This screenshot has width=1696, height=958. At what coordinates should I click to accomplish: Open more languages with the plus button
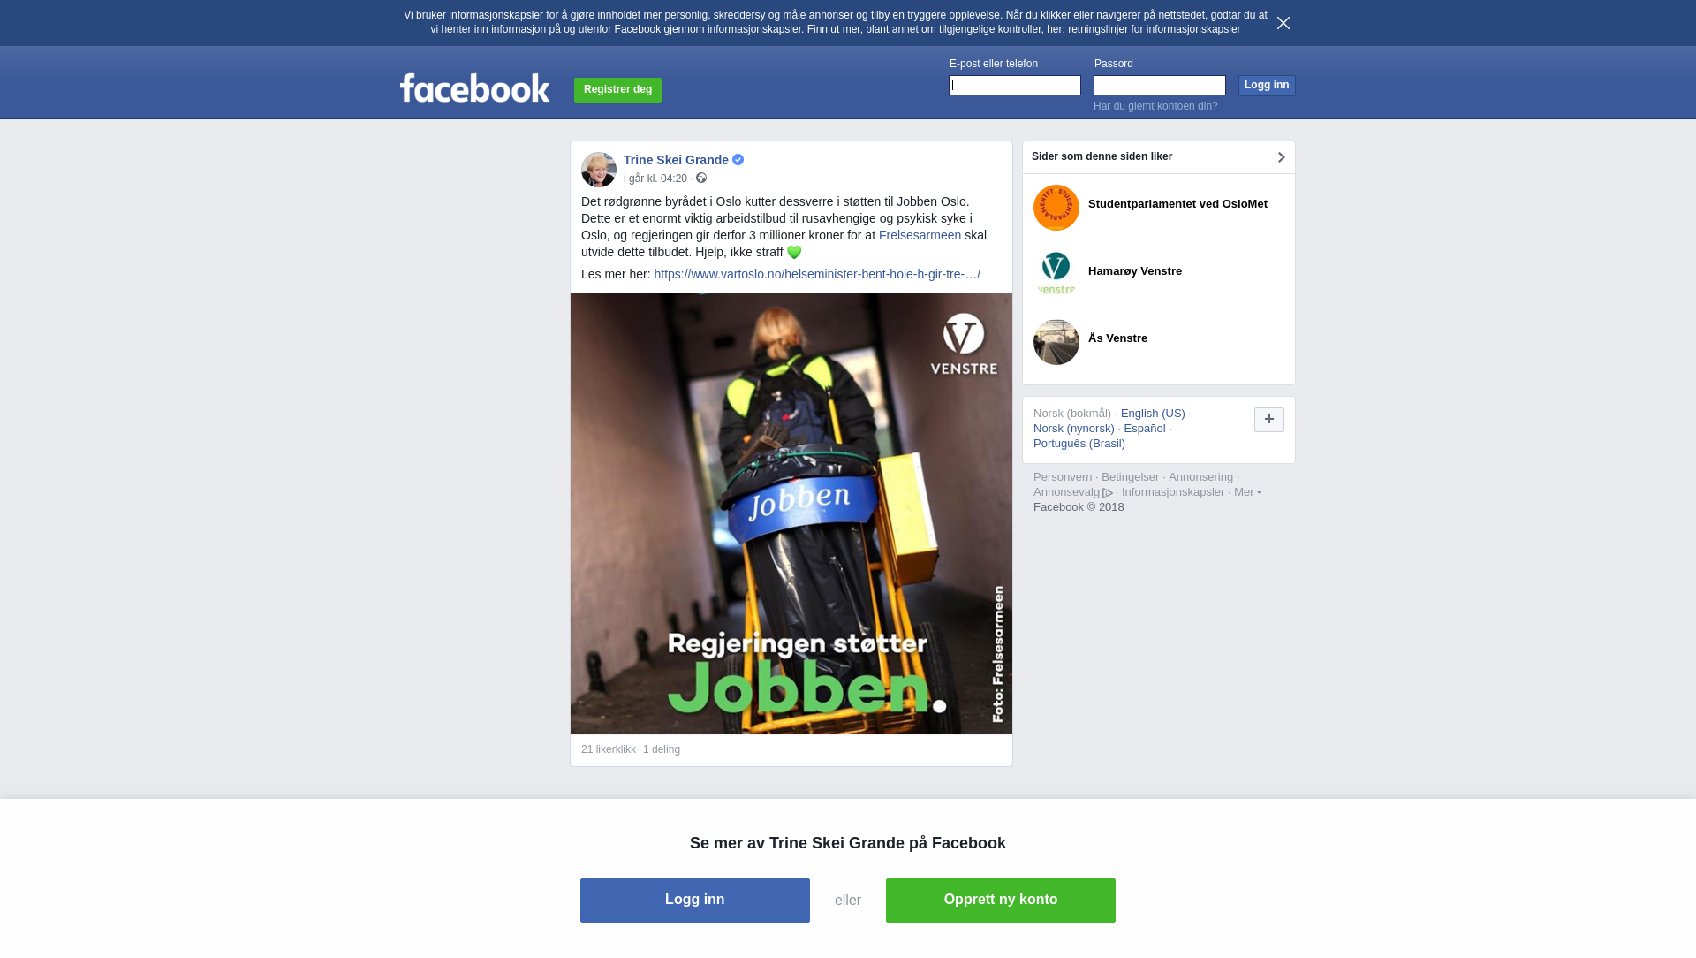[1269, 420]
